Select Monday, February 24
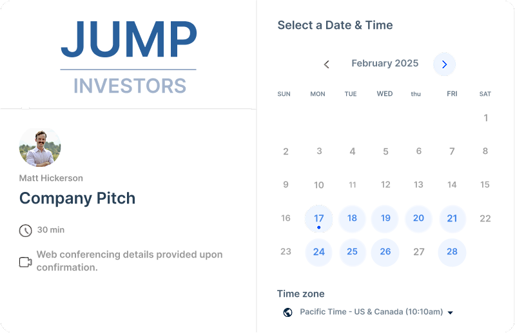515x333 pixels. click(x=319, y=252)
